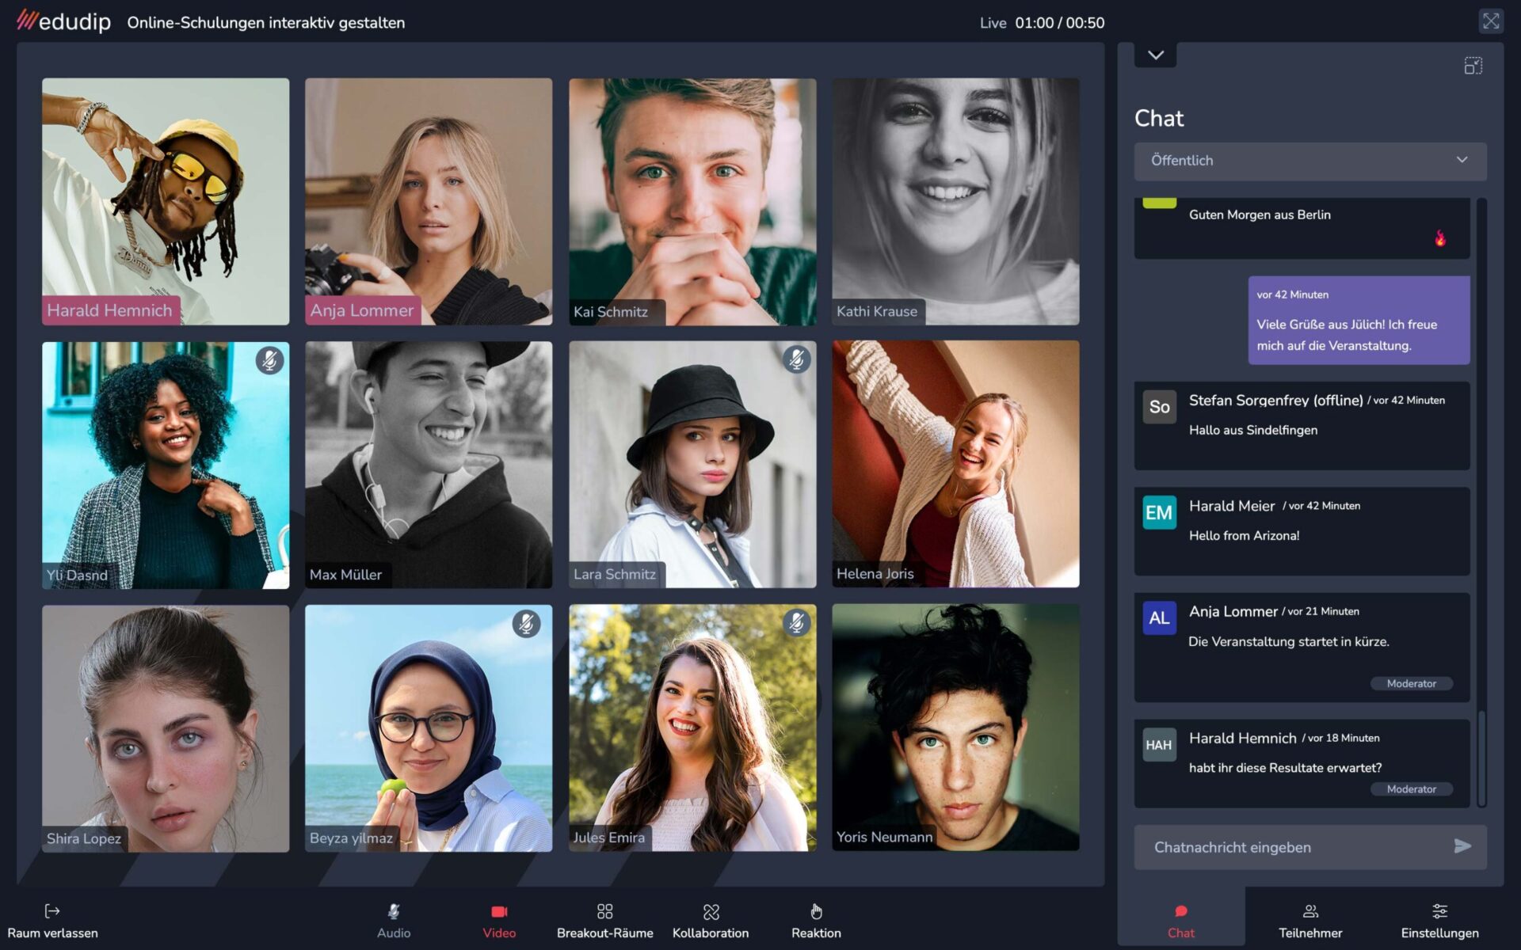The width and height of the screenshot is (1521, 950).
Task: Open the Reaktion hand menu
Action: tap(816, 911)
